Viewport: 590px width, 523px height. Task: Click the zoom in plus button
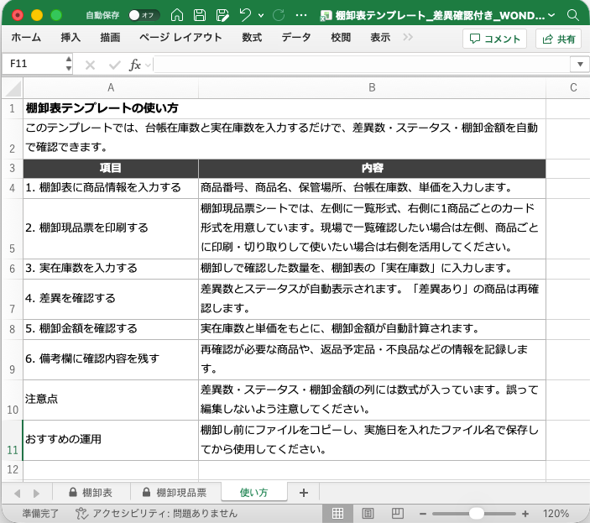tap(525, 514)
